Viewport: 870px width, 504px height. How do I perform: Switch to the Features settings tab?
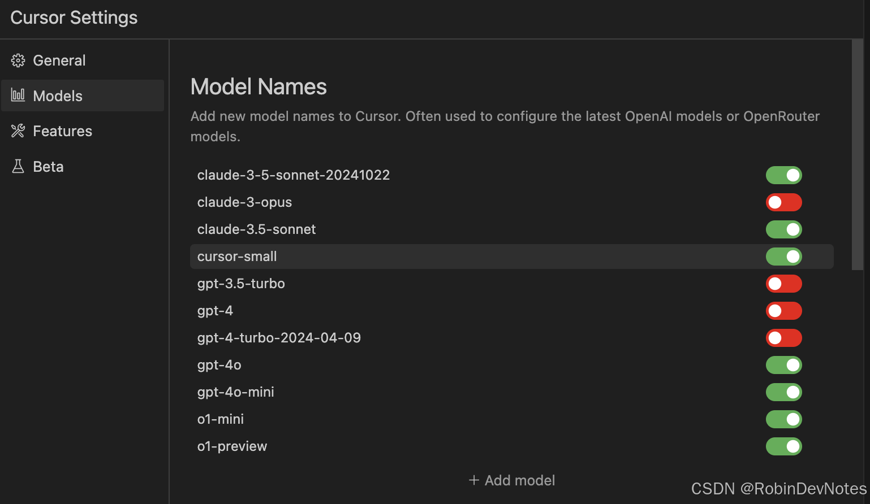pos(62,131)
